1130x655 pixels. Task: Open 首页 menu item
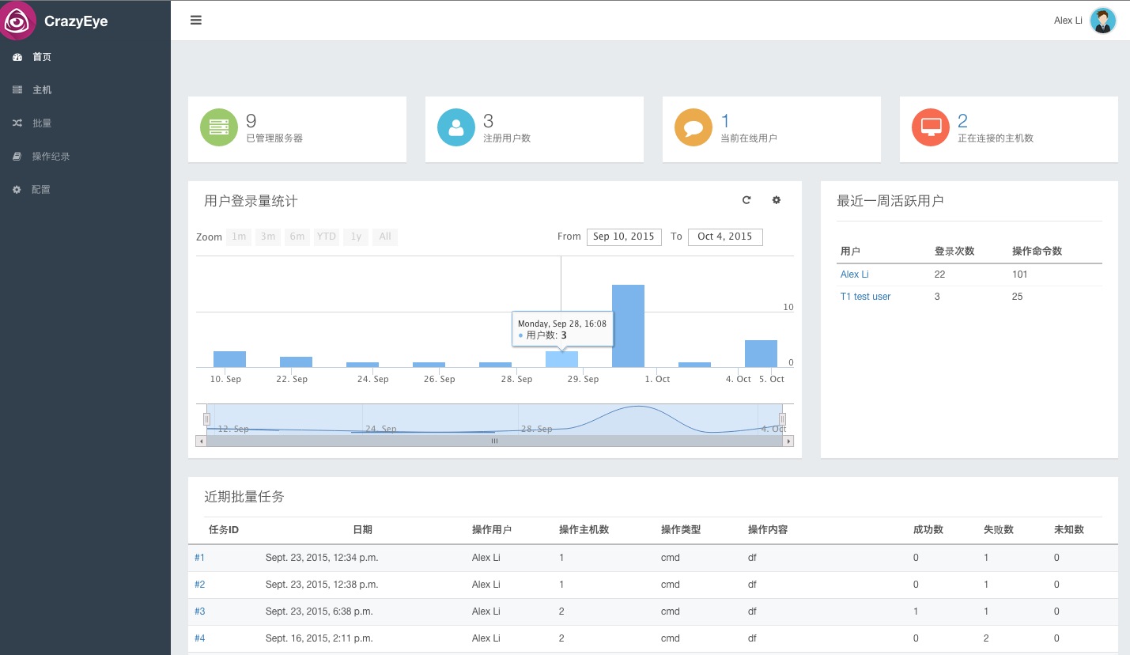click(42, 57)
